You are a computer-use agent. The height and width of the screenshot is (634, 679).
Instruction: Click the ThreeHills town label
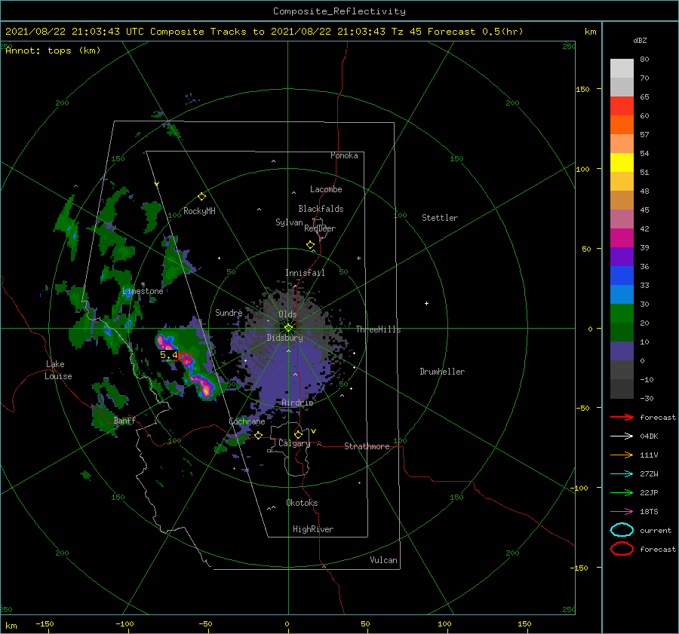click(x=378, y=329)
